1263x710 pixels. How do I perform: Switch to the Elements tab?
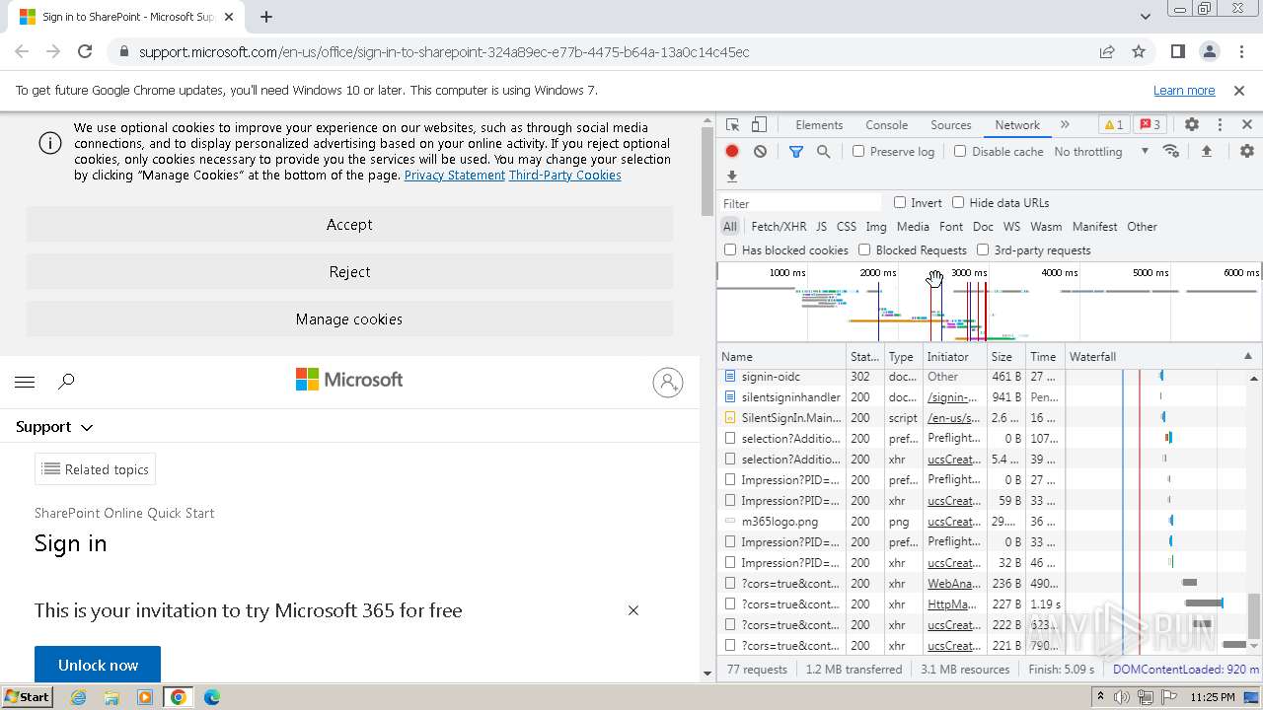pos(819,125)
